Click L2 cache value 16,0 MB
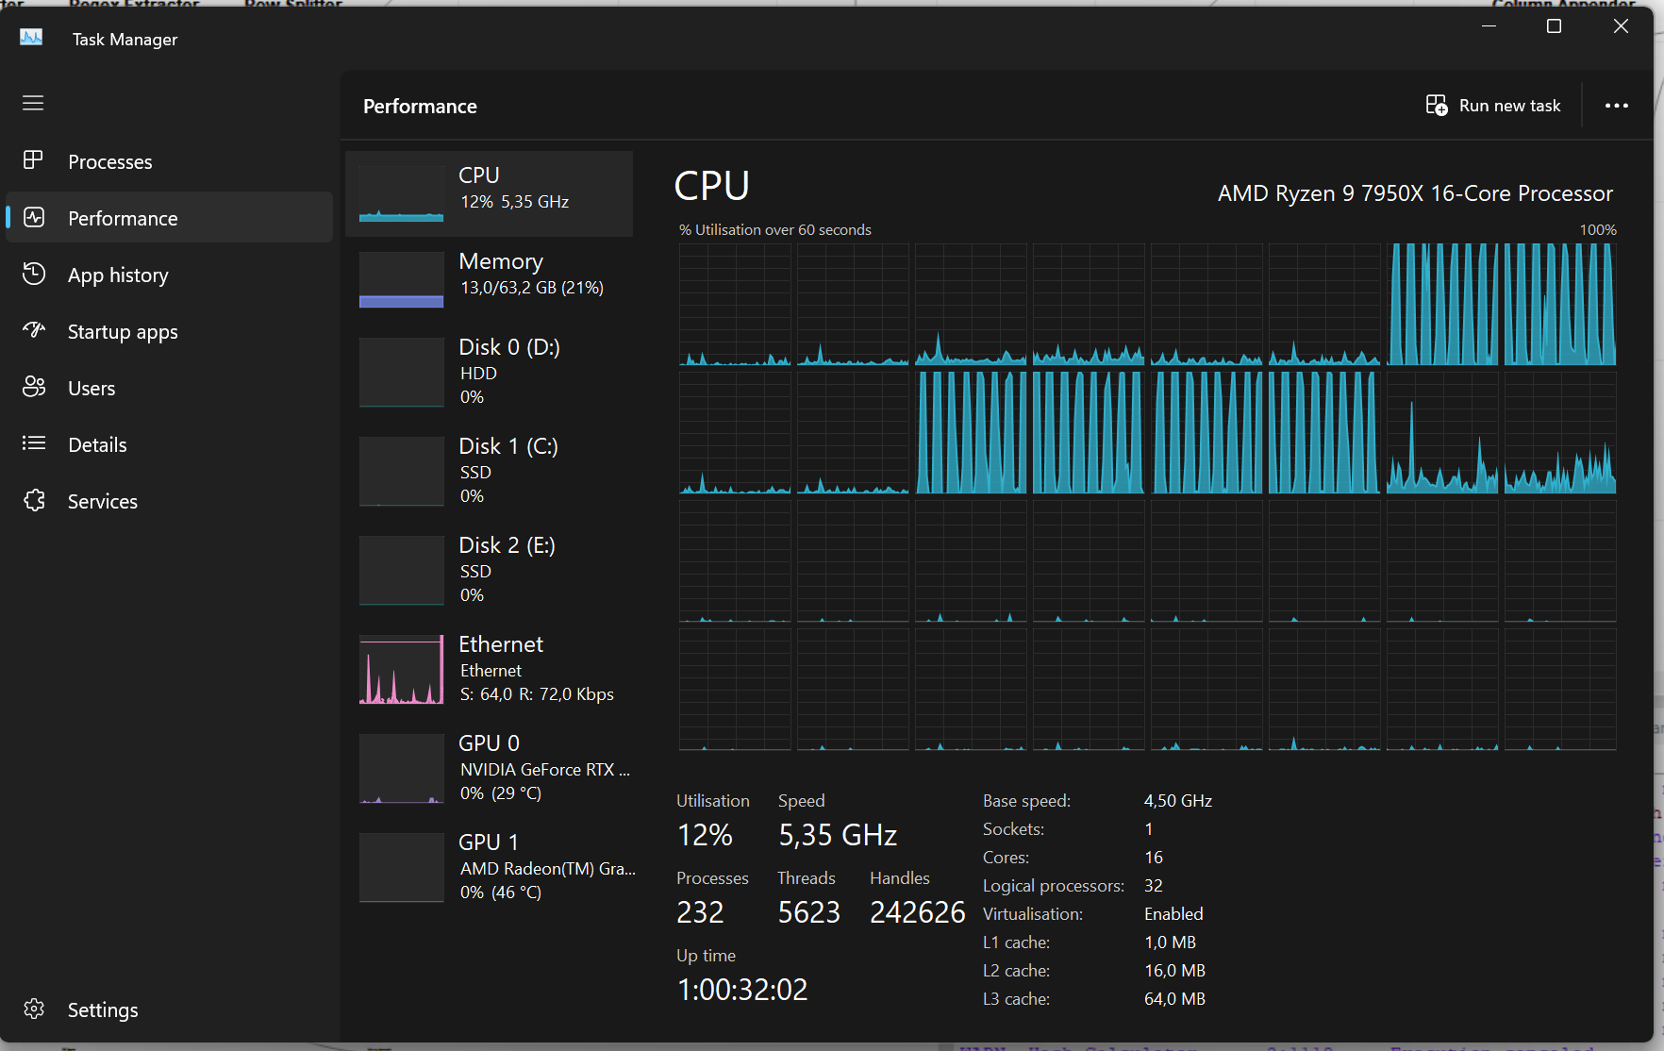1664x1051 pixels. [x=1174, y=971]
